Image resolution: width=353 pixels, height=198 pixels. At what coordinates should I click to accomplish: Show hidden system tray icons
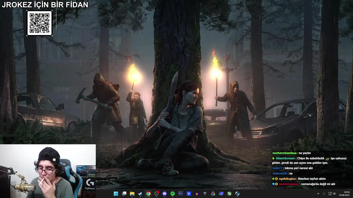(318, 194)
